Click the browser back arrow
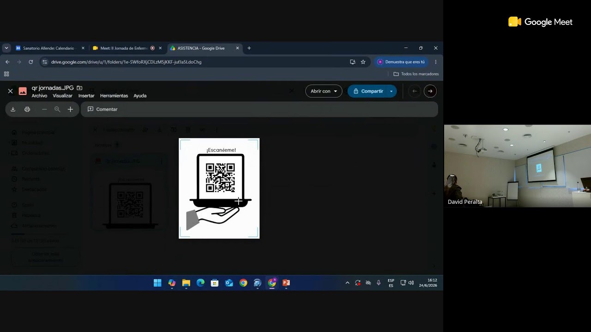This screenshot has height=332, width=591. click(7, 62)
